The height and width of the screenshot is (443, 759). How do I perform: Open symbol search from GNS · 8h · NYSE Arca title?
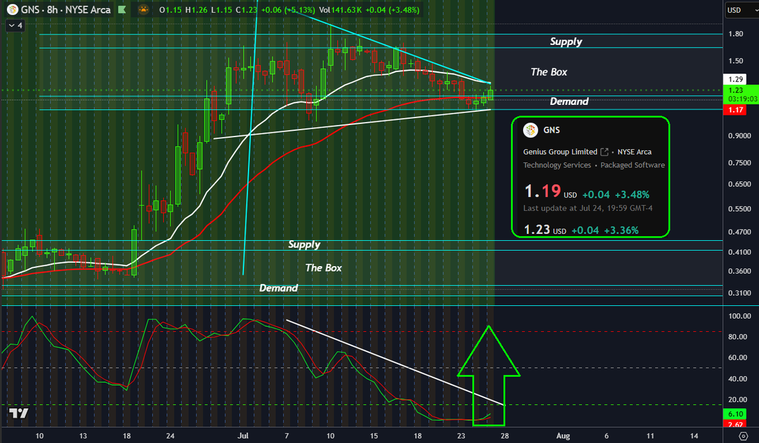[x=65, y=10]
